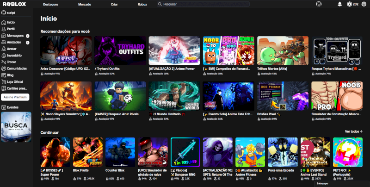The image size is (370, 187).
Task: Open the settings gear icon
Action: 364,4
